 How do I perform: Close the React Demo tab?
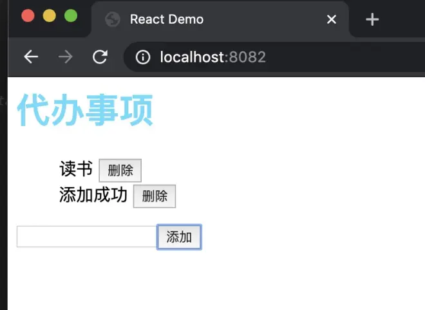click(332, 19)
